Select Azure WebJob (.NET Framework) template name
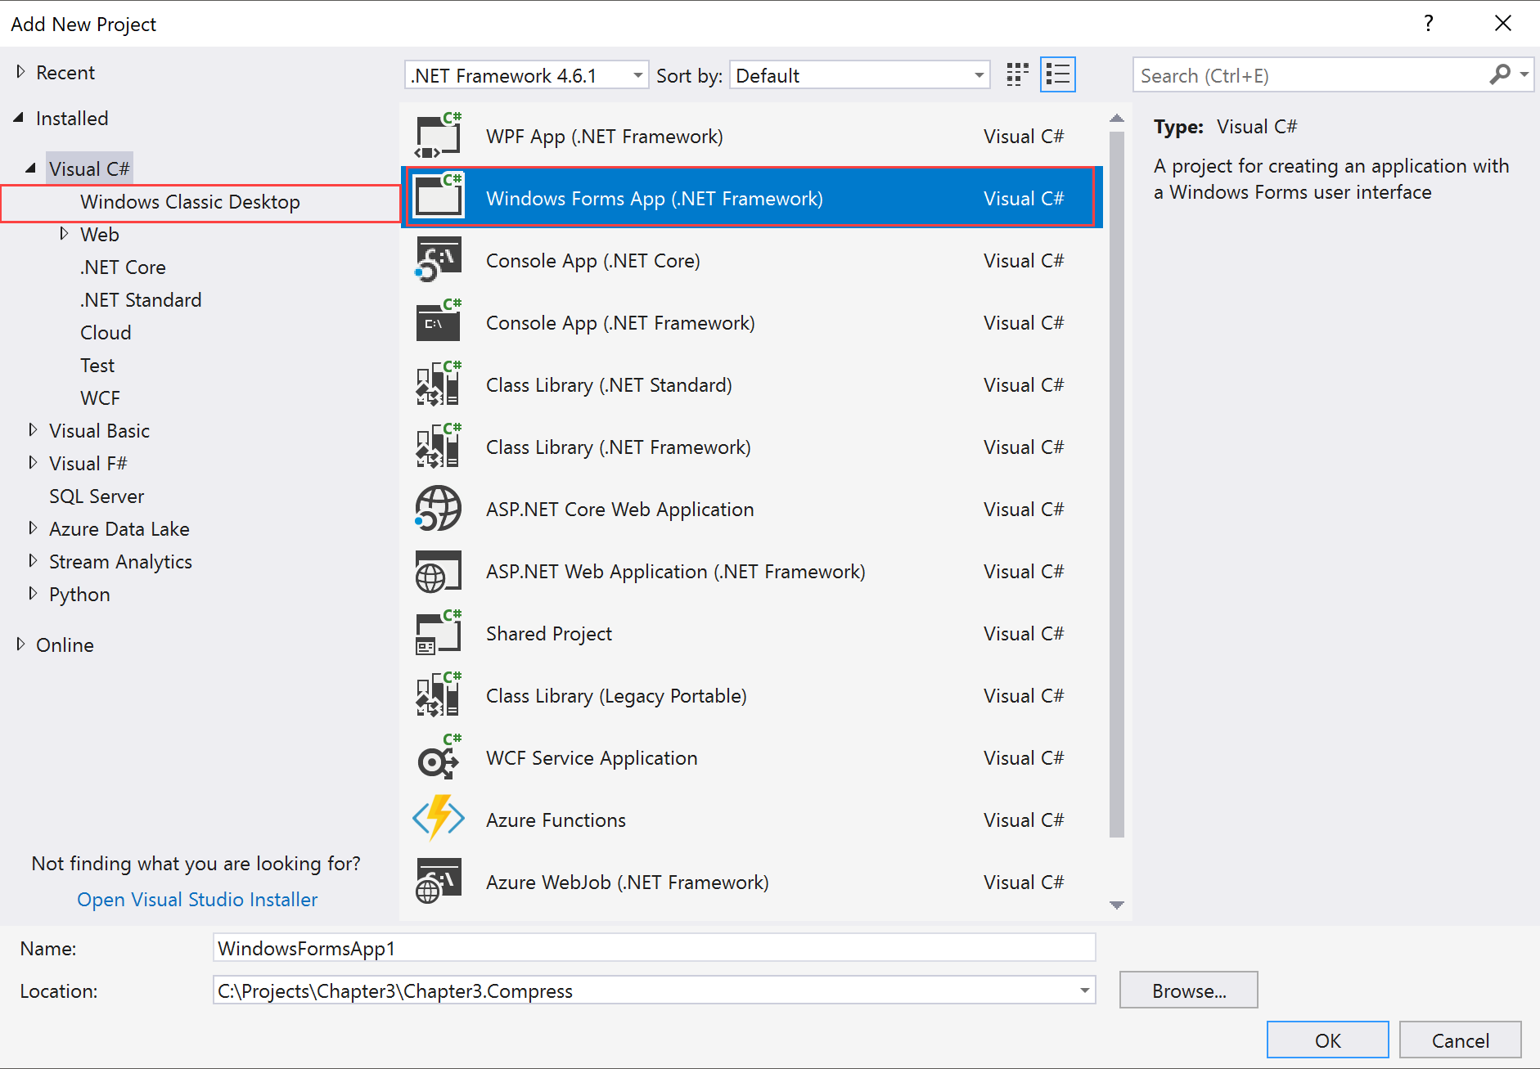1540x1069 pixels. [628, 883]
